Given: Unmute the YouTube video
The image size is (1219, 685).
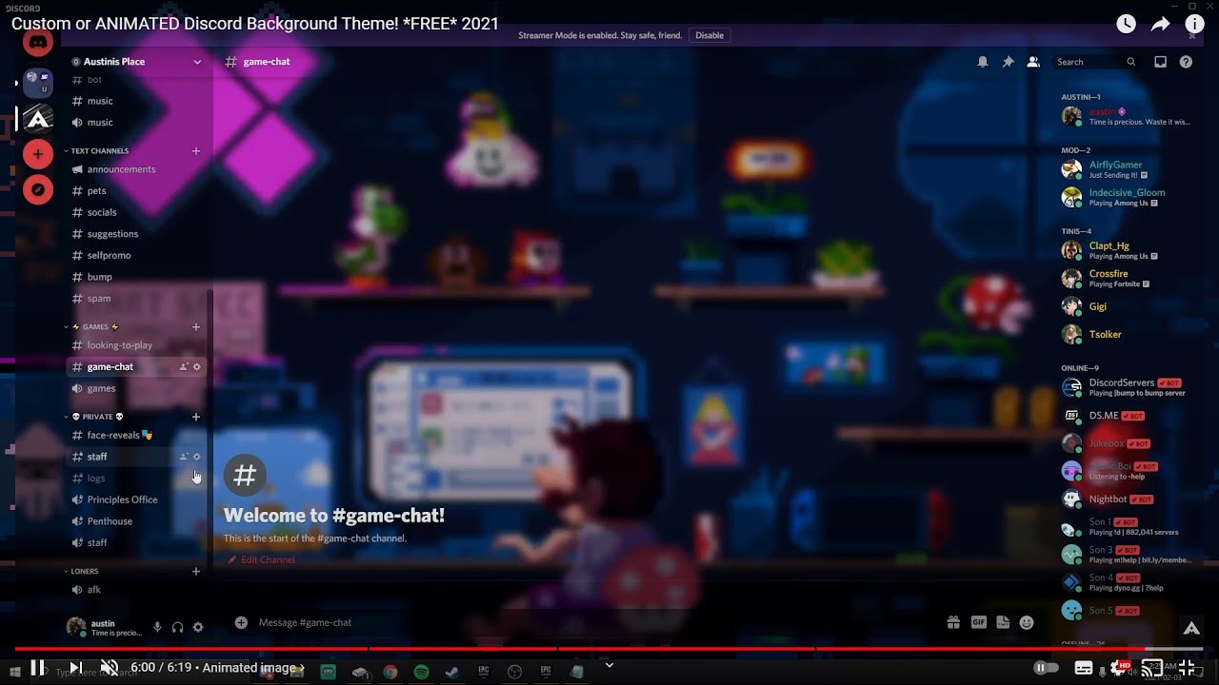Looking at the screenshot, I should coord(110,668).
